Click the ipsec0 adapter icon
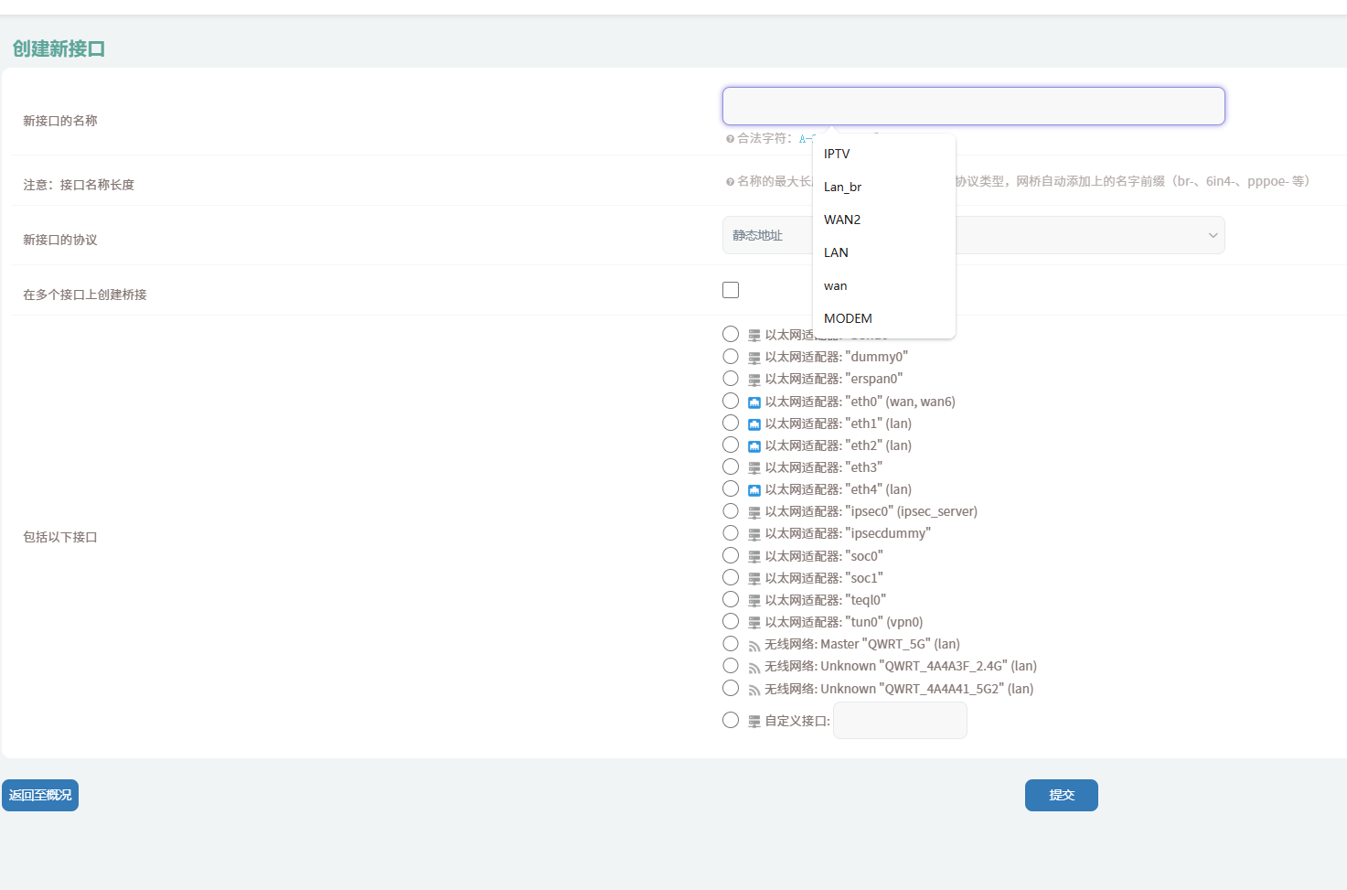Image resolution: width=1347 pixels, height=890 pixels. 754,512
